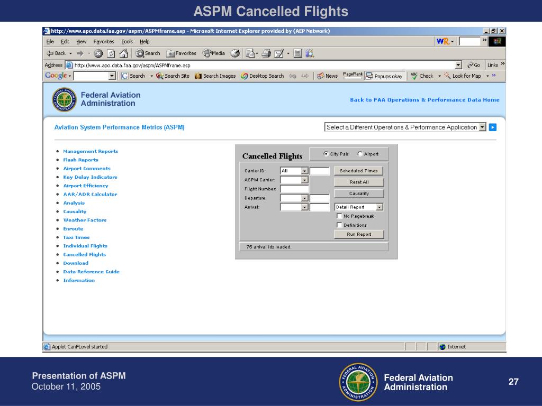Click the PageRank indicator
This screenshot has height=406, width=542.
click(x=353, y=75)
